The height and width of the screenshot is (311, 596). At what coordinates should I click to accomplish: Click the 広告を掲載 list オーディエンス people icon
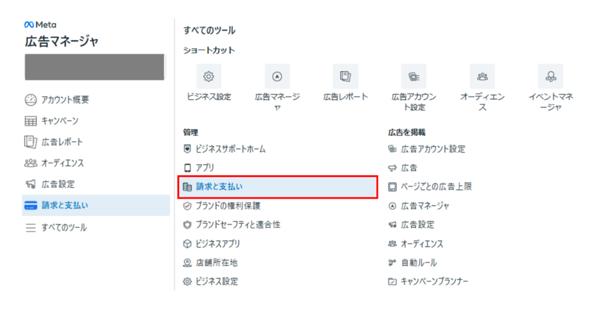(392, 243)
